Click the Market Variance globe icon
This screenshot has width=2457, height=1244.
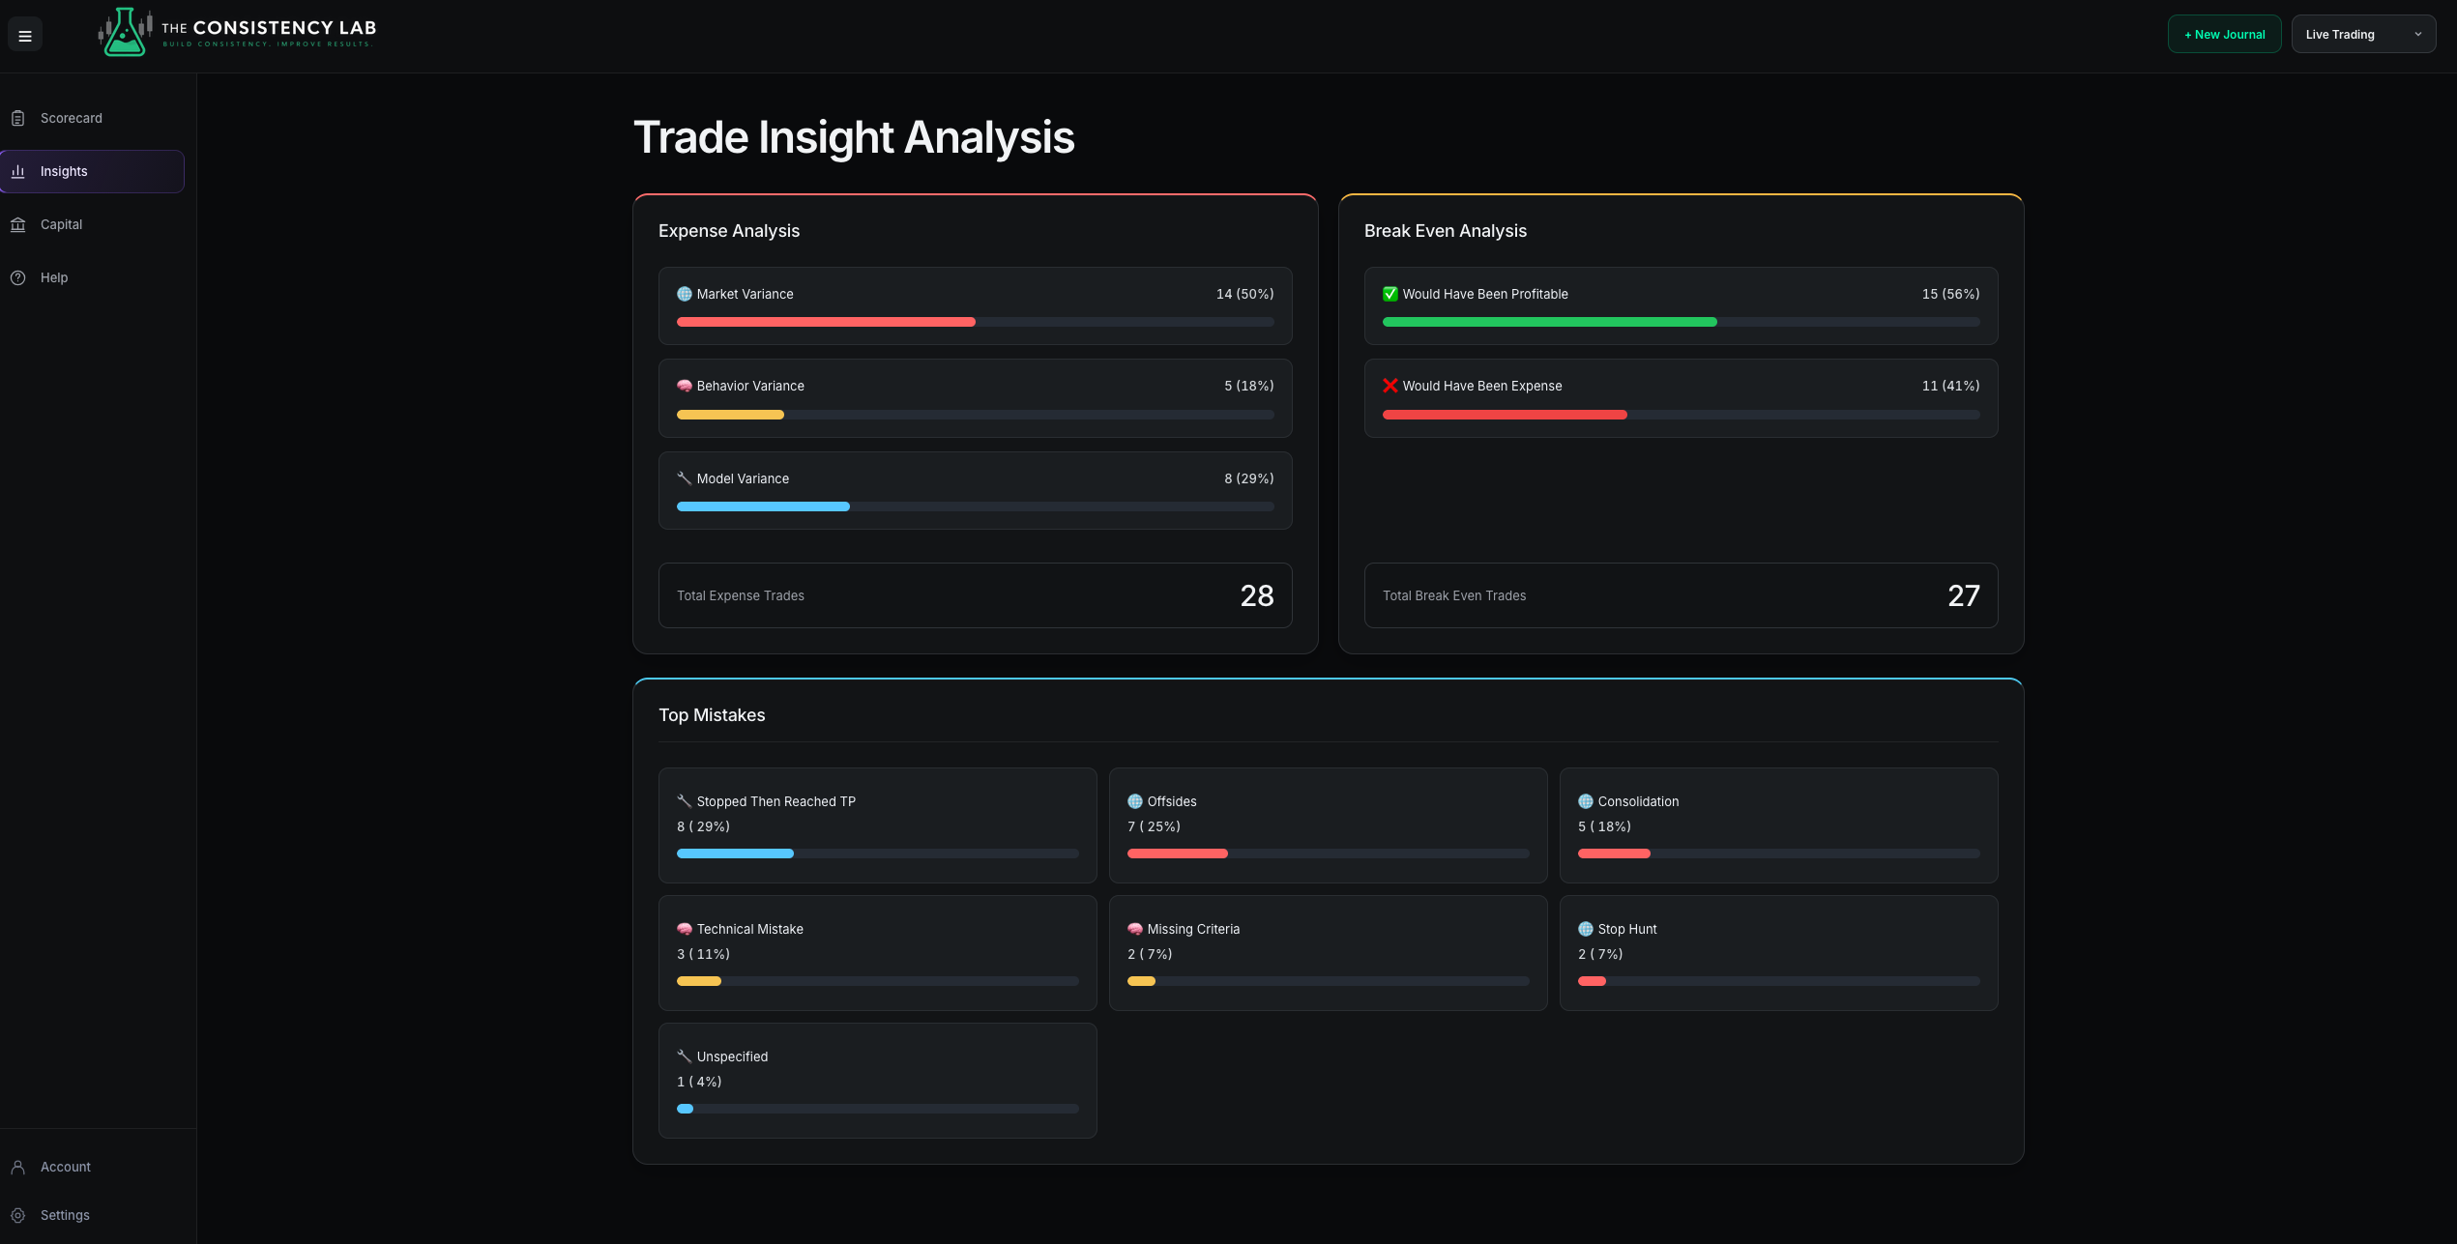coord(685,294)
